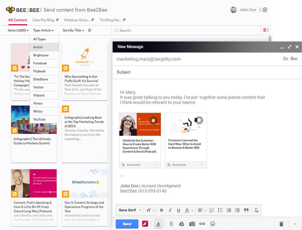
Task: Decrease the text indent
Action: pos(229,210)
